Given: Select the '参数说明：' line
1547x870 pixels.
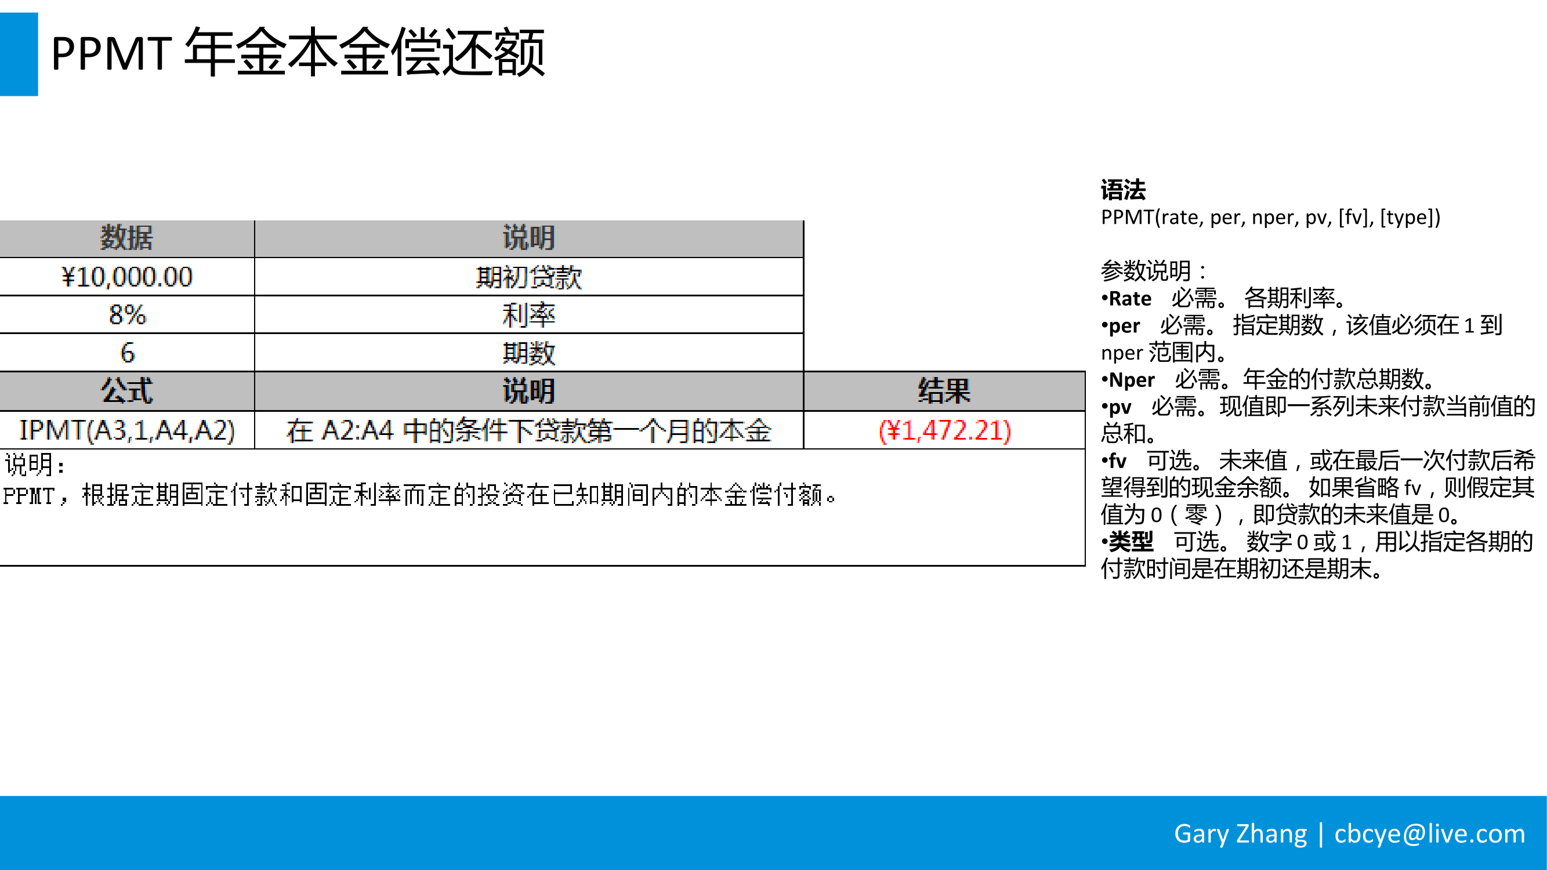Looking at the screenshot, I should coord(1154,271).
